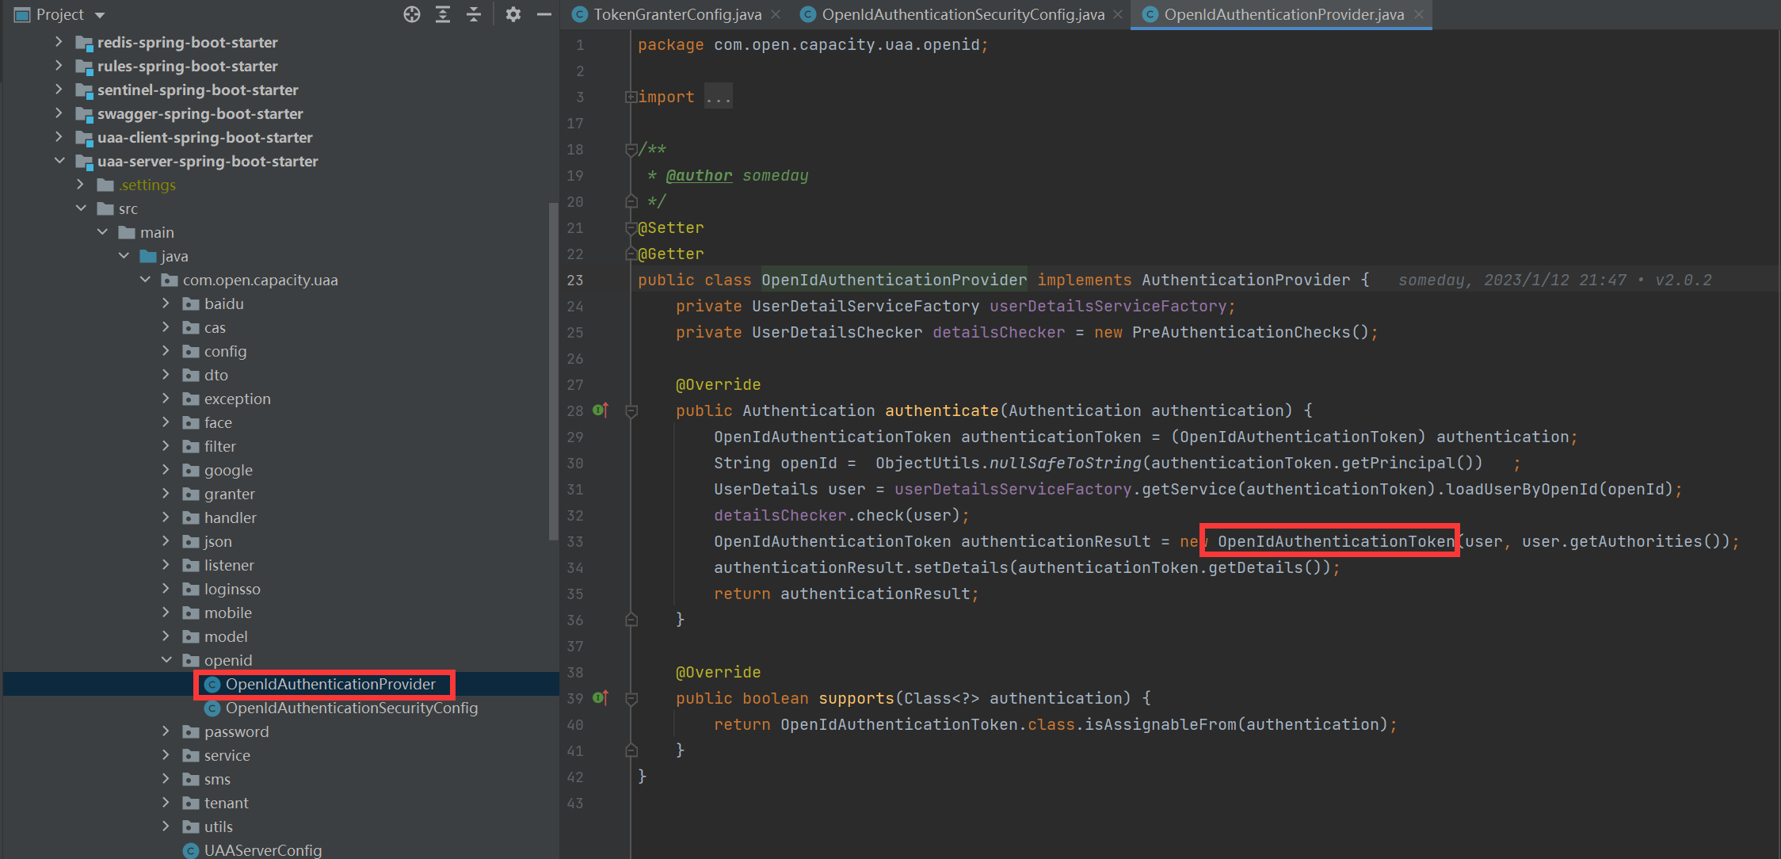Select the baidu package folder

pos(224,304)
